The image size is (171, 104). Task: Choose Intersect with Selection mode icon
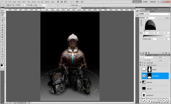tap(13, 5)
